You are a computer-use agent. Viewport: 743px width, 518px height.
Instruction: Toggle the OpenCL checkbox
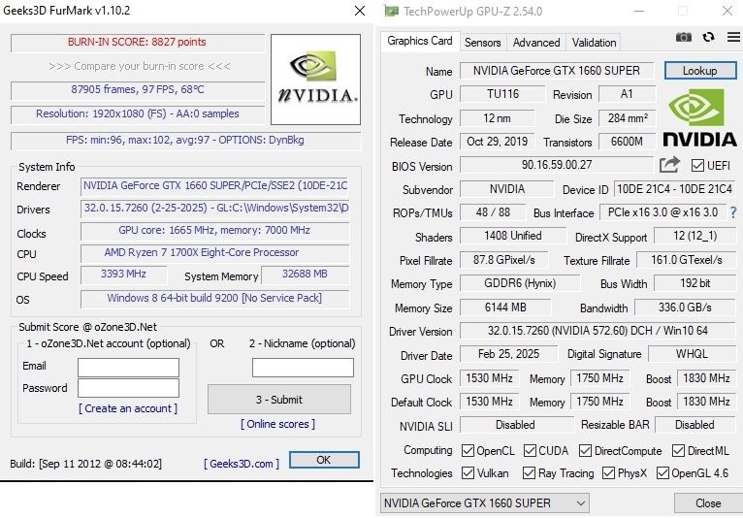click(468, 450)
